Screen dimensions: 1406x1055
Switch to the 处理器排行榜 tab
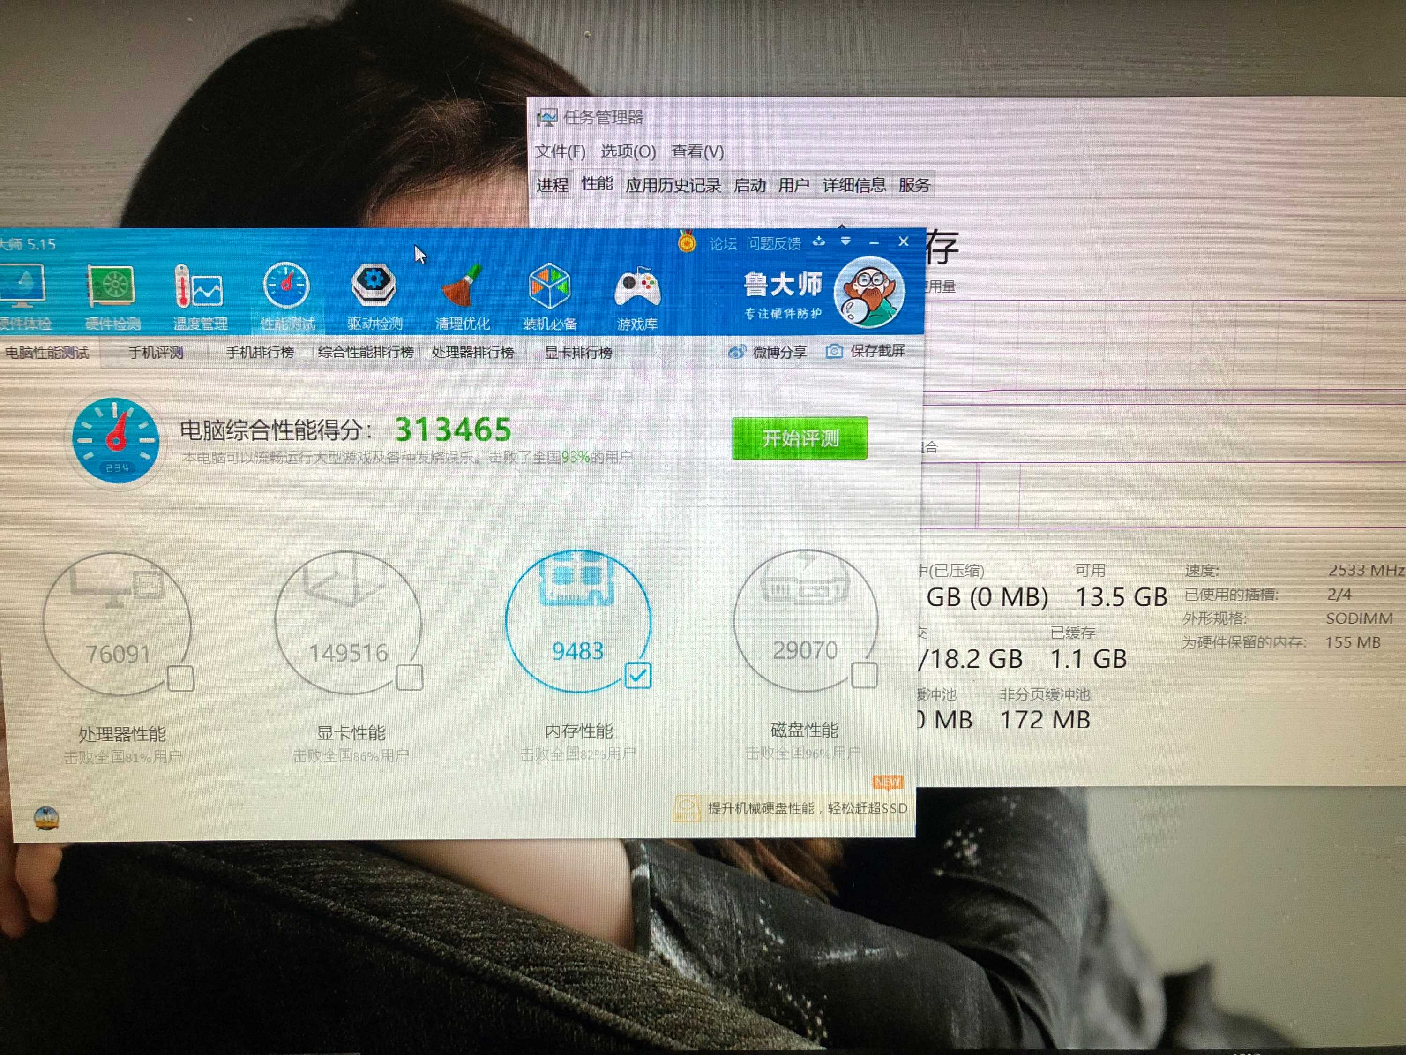coord(472,352)
